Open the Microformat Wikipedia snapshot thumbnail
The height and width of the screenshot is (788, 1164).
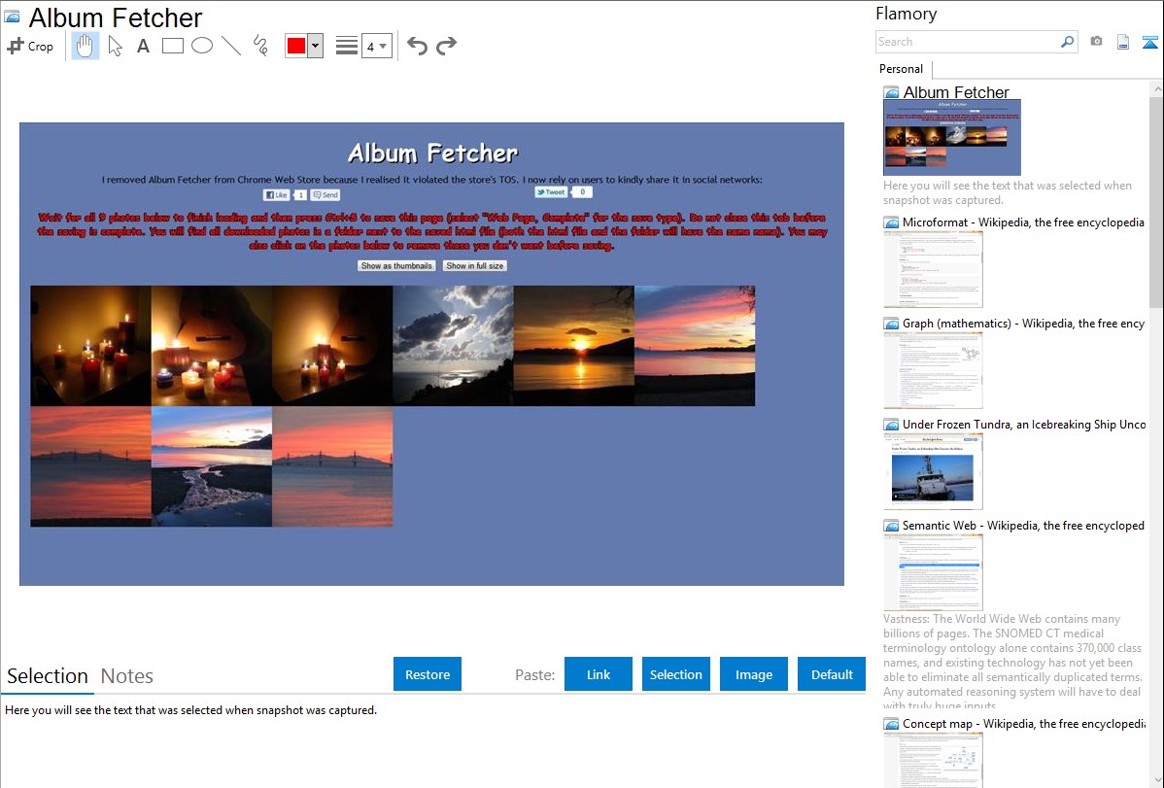(x=933, y=269)
